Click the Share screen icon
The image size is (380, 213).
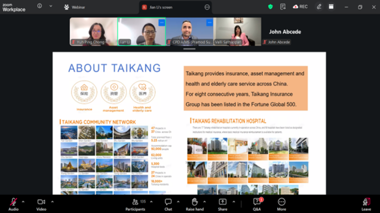pyautogui.click(x=222, y=202)
